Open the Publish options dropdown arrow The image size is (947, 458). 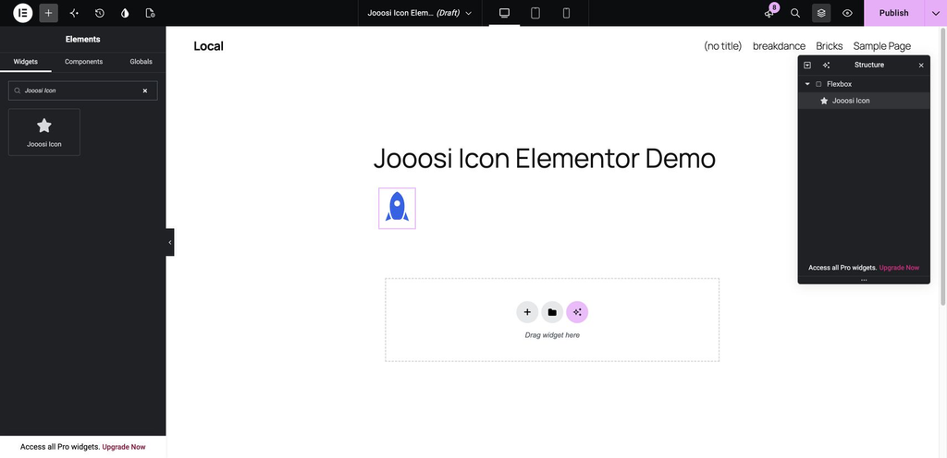pyautogui.click(x=936, y=13)
